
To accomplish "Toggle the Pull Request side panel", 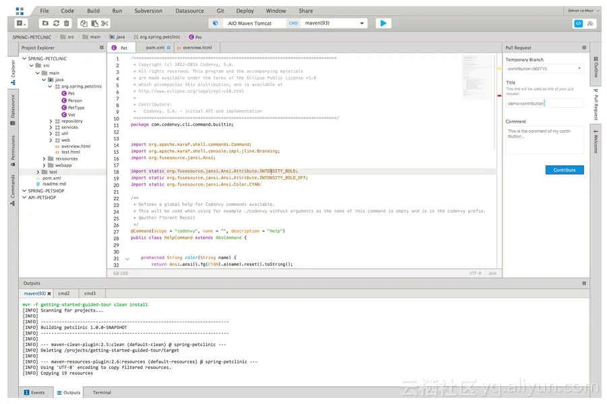I will [x=596, y=103].
